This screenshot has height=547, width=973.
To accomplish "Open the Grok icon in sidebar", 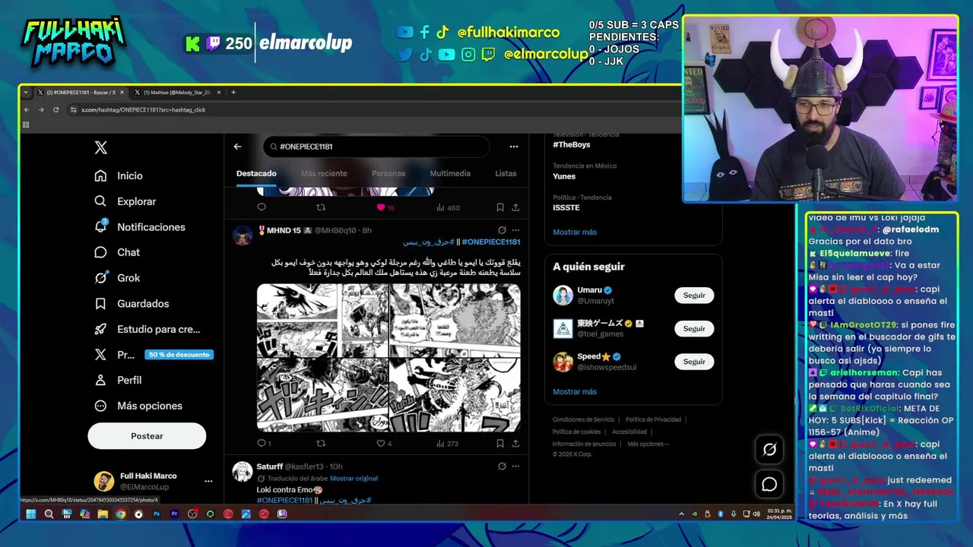I will click(100, 278).
